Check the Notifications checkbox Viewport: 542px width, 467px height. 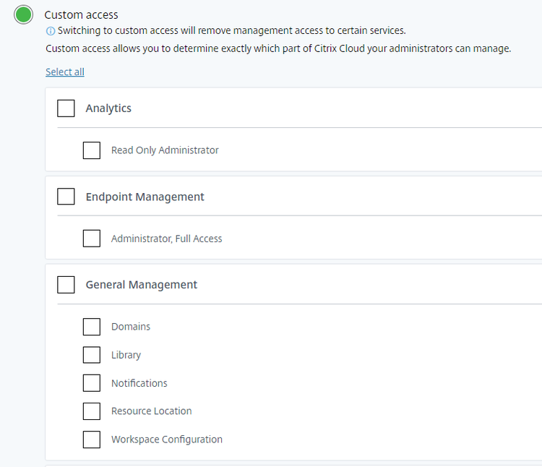pyautogui.click(x=92, y=383)
